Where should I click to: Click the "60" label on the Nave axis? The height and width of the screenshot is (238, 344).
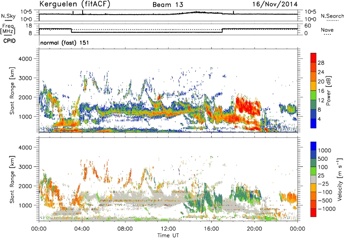(307, 26)
